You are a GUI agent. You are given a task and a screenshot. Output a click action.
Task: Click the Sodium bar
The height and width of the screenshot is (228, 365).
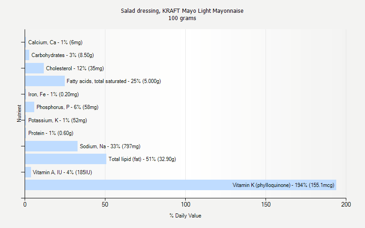click(51, 146)
